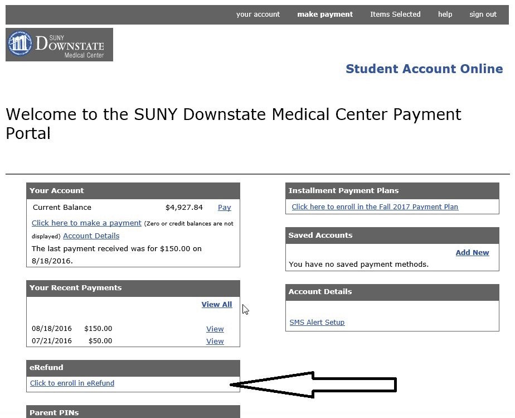Enroll in the Fall 2017 Payment Plan

coord(375,207)
